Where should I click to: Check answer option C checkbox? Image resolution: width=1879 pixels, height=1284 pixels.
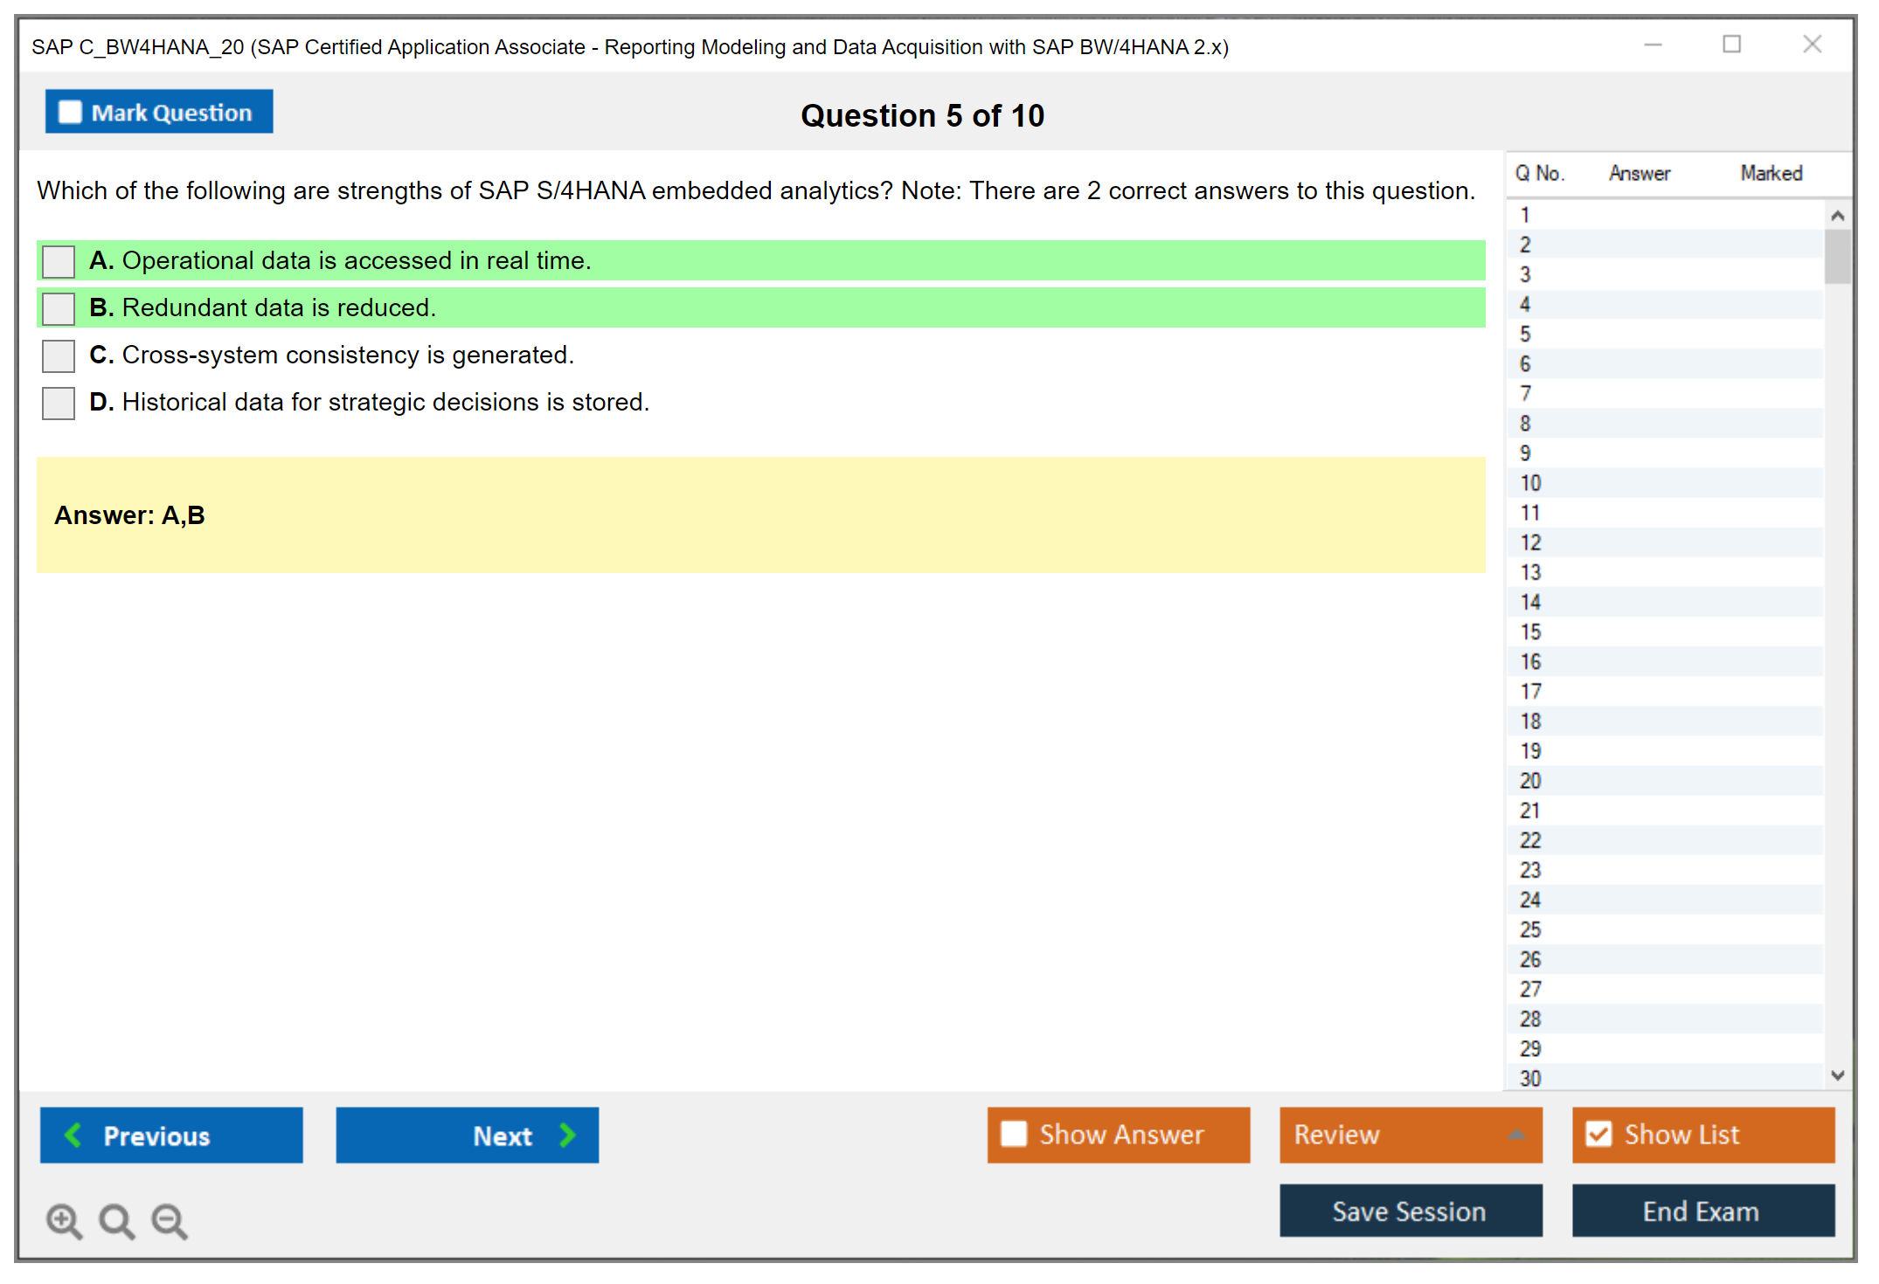(x=59, y=356)
